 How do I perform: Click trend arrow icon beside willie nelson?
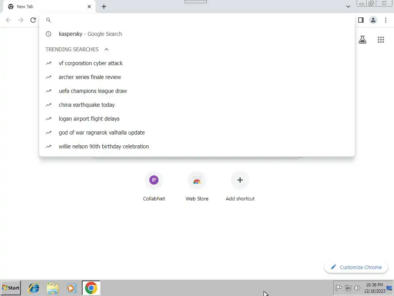(x=48, y=146)
